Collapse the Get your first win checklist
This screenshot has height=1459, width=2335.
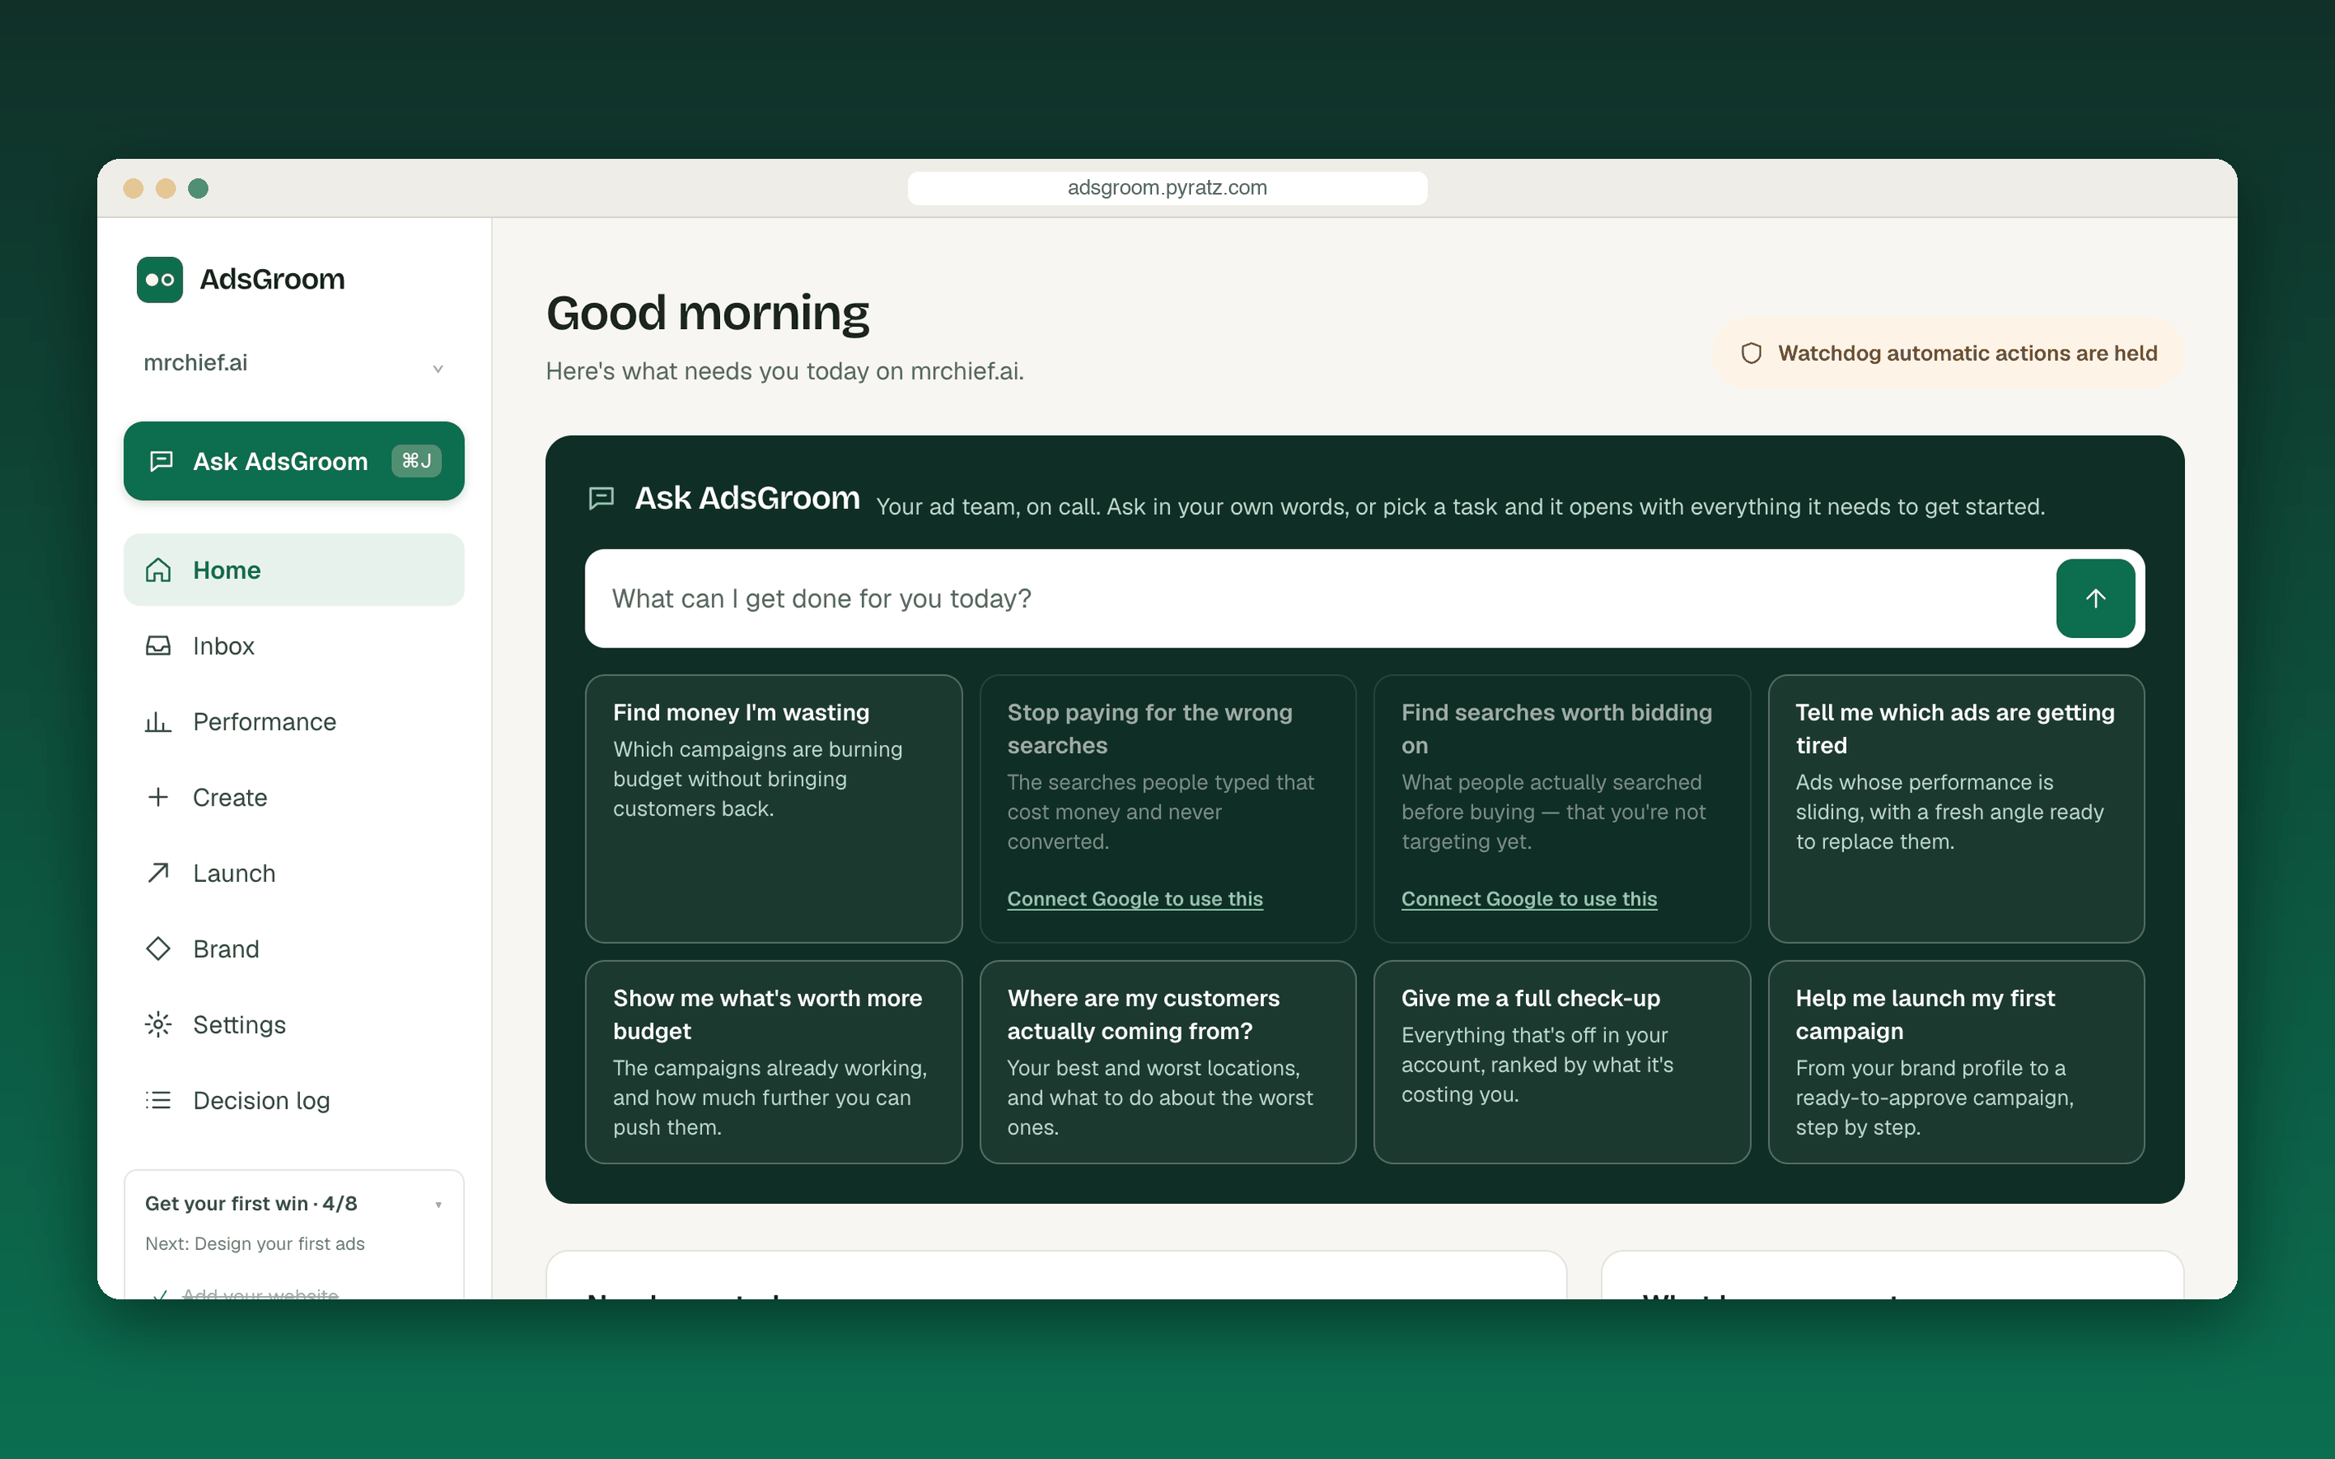[438, 1204]
